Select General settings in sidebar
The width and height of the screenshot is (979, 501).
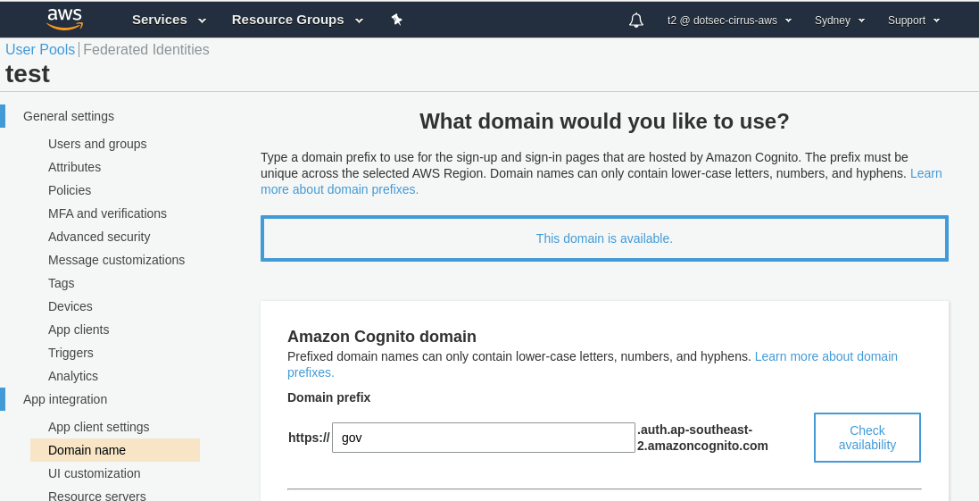pyautogui.click(x=69, y=116)
